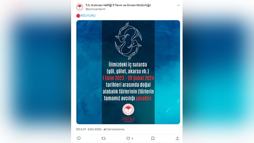Click the like count number 2
254x143 pixels.
click(132, 139)
